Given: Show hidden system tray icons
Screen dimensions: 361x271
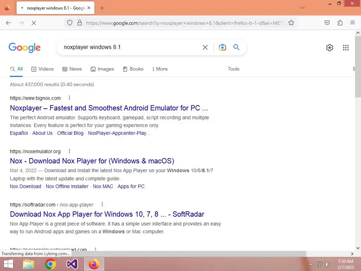Looking at the screenshot, I should pyautogui.click(x=311, y=264).
